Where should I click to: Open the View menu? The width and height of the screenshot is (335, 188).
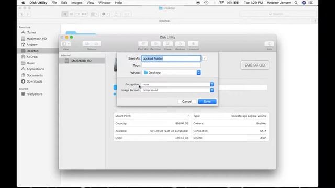(x=91, y=3)
